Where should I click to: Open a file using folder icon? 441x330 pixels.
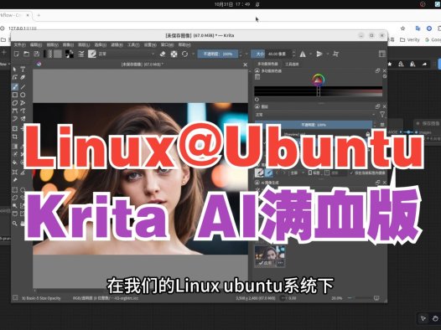click(27, 54)
